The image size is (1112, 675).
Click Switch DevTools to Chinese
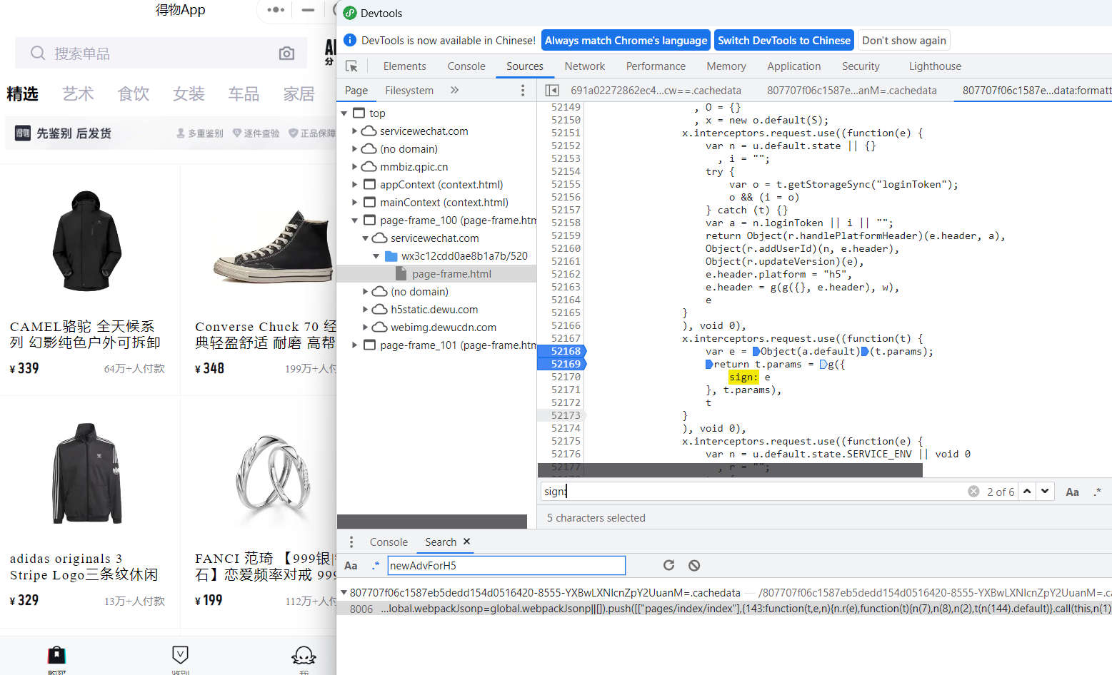784,41
